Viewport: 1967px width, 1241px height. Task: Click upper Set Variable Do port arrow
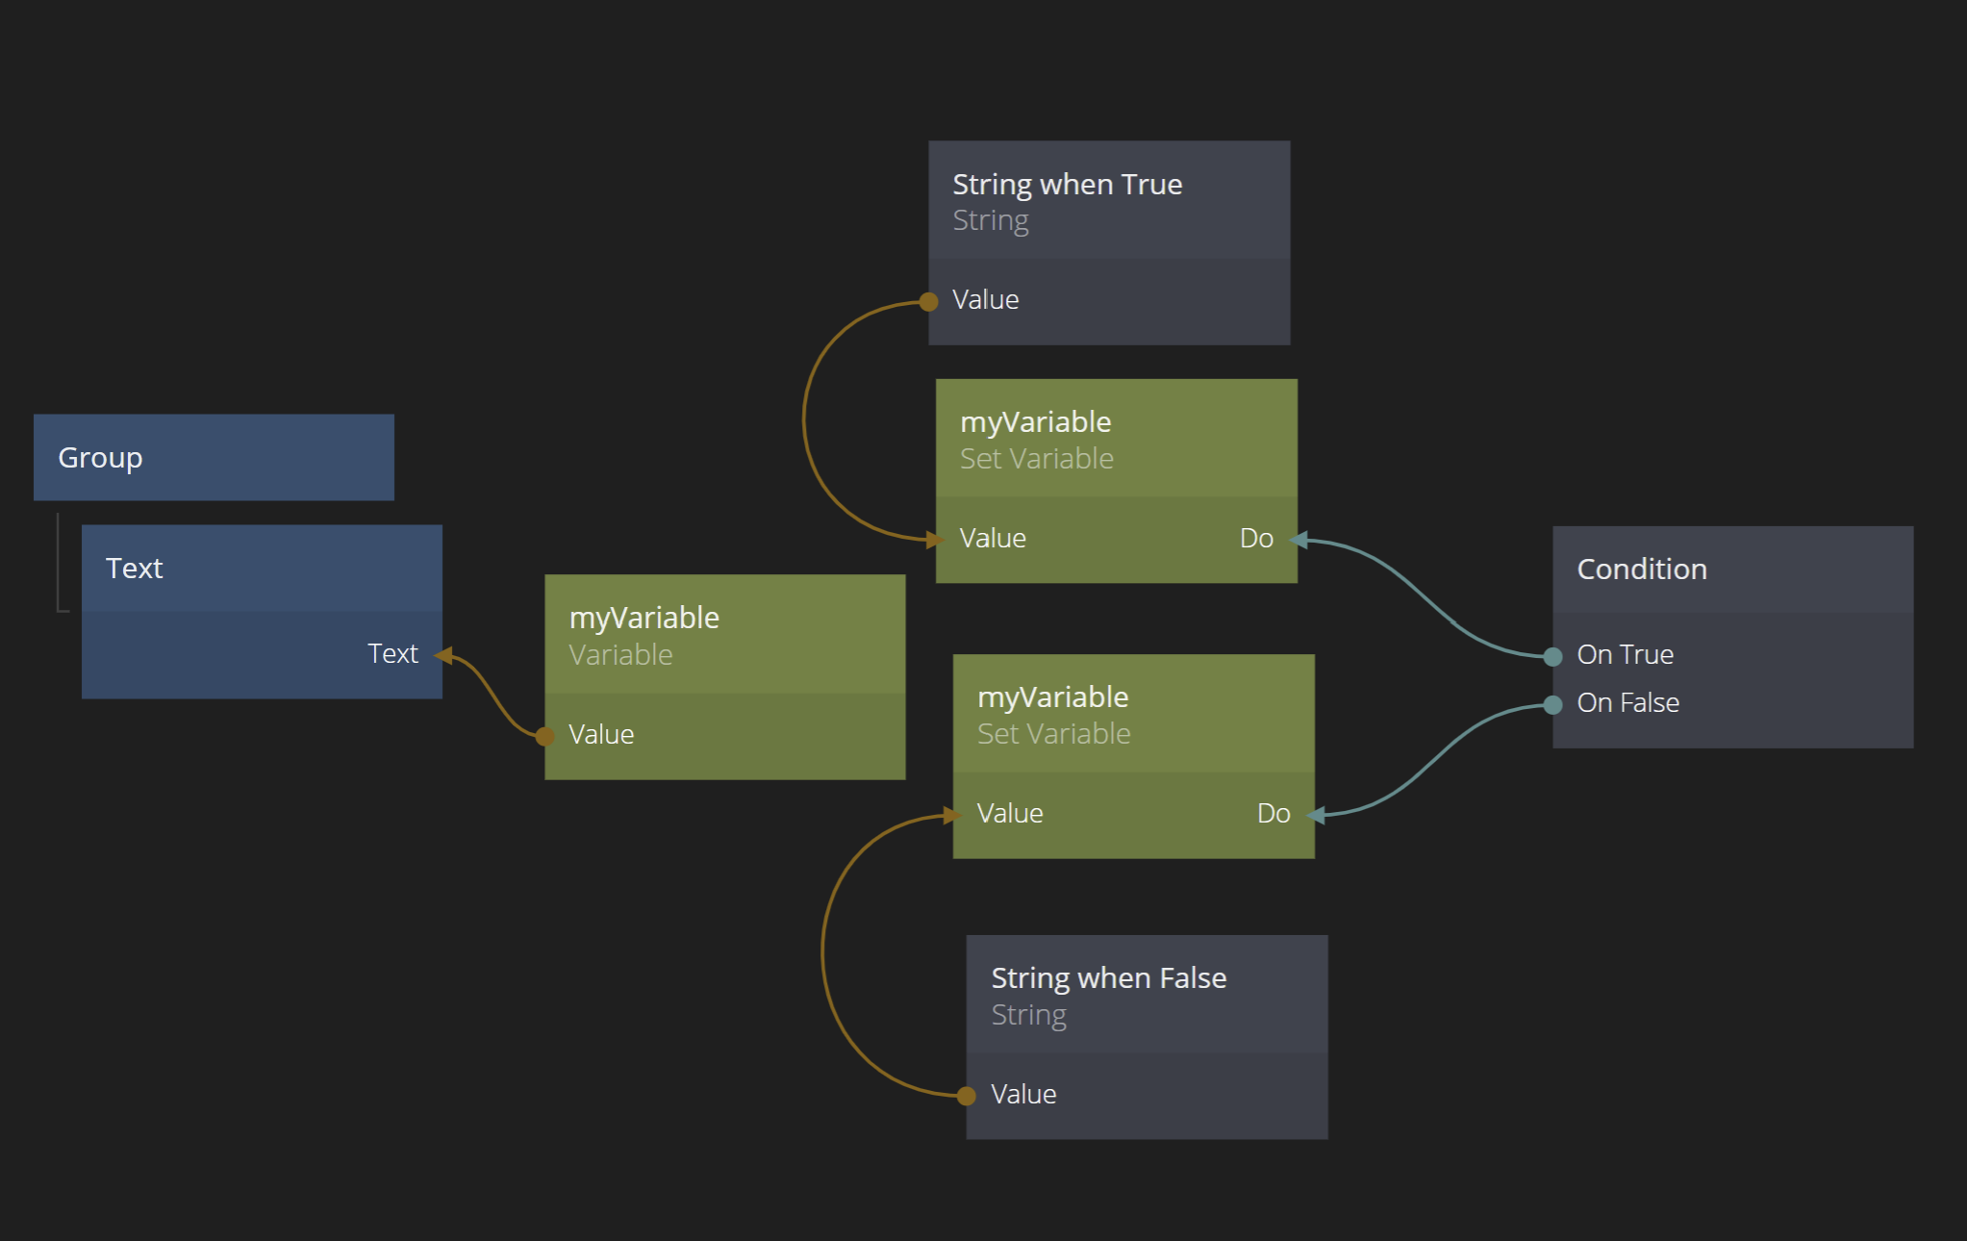click(x=1299, y=541)
